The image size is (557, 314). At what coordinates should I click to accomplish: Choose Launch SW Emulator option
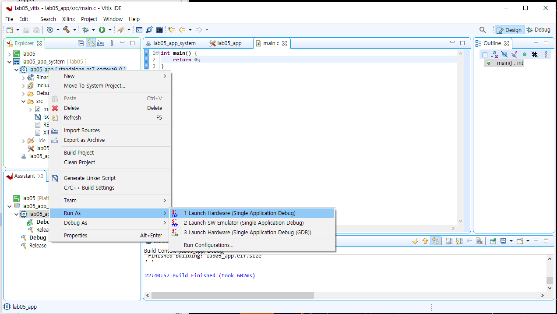click(x=252, y=223)
